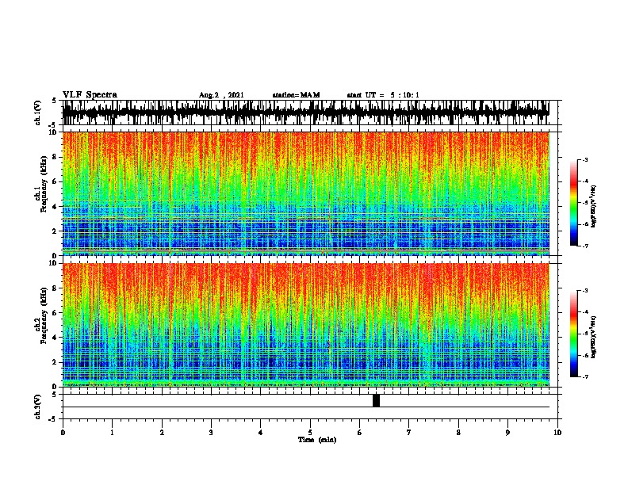Click the flat horizontal trace line in ch.3(V) panel
The width and height of the screenshot is (628, 485).
tap(305, 407)
